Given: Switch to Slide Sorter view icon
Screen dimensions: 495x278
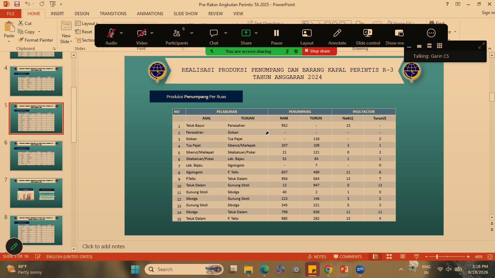Looking at the screenshot, I should (389, 257).
